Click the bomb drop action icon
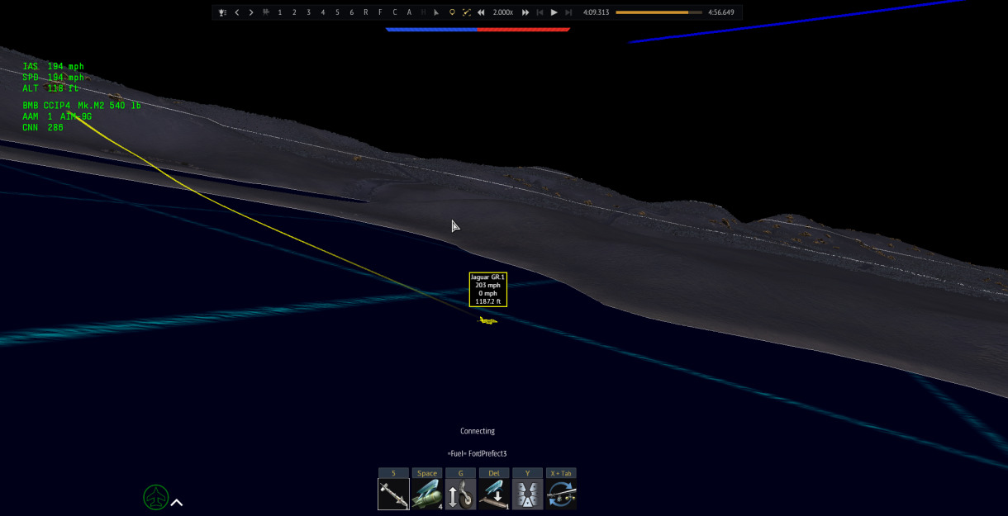1008x516 pixels. 427,495
